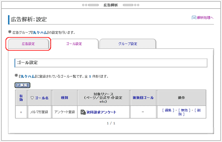
Task: Sort by the ゴール名 column header
Action: [42, 98]
